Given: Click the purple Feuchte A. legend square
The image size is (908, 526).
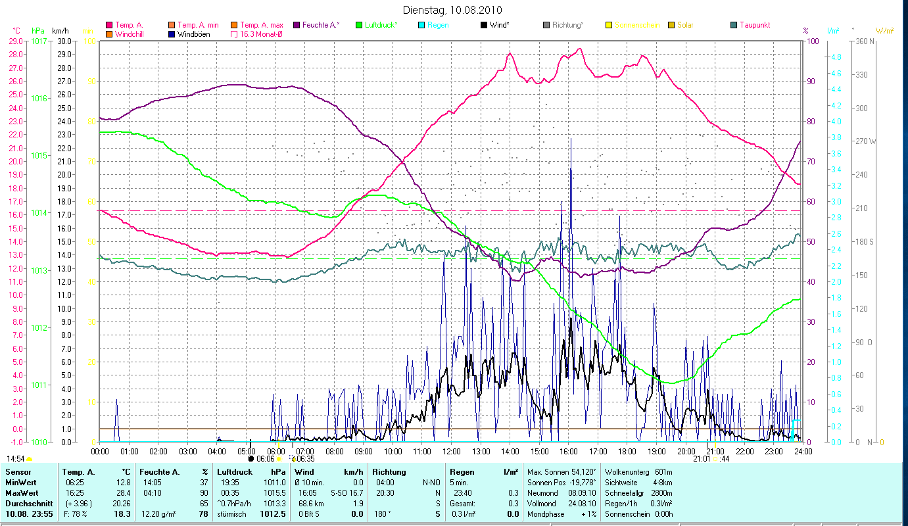Looking at the screenshot, I should click(x=297, y=25).
